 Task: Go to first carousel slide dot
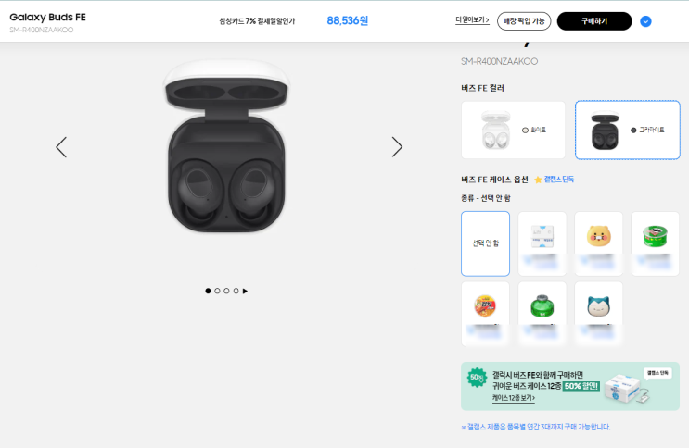coord(208,291)
